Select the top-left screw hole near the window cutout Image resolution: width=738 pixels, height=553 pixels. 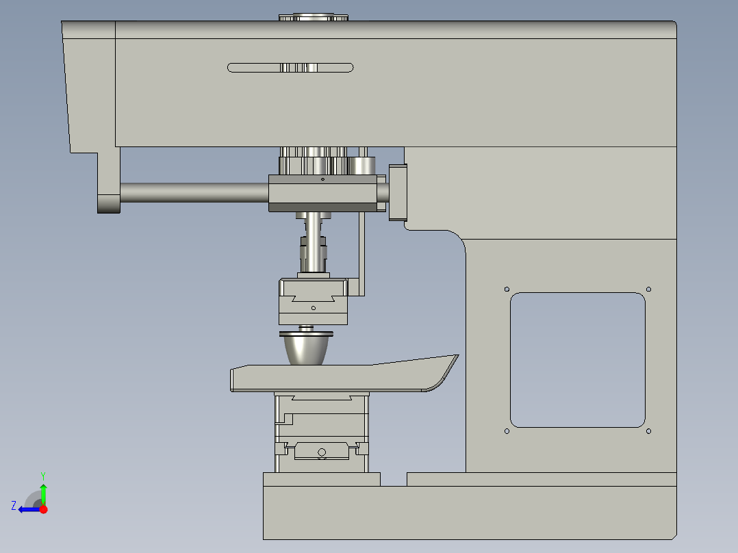click(507, 290)
